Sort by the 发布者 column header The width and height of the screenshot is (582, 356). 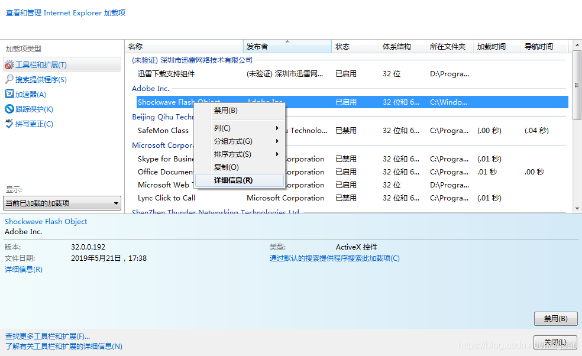point(287,46)
